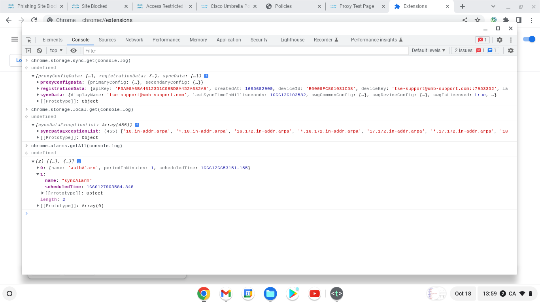Open DevTools three-dot customize menu
The width and height of the screenshot is (540, 303).
511,40
